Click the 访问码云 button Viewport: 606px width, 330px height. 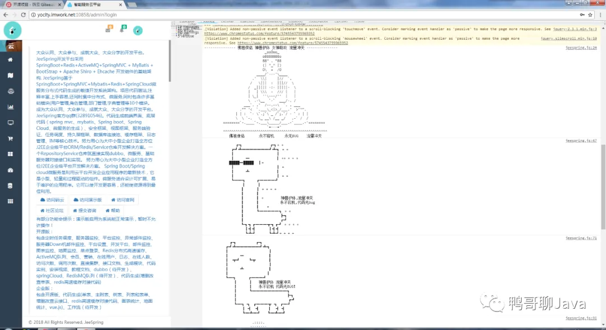(x=52, y=200)
